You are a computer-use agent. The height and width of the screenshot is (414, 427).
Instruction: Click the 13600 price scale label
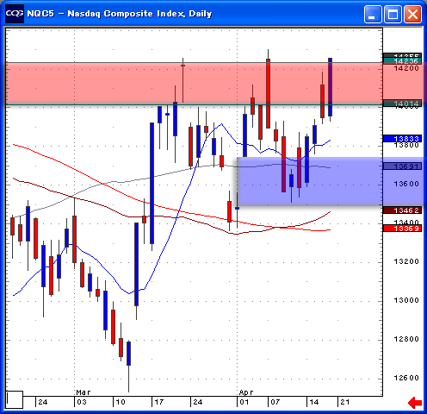(406, 184)
